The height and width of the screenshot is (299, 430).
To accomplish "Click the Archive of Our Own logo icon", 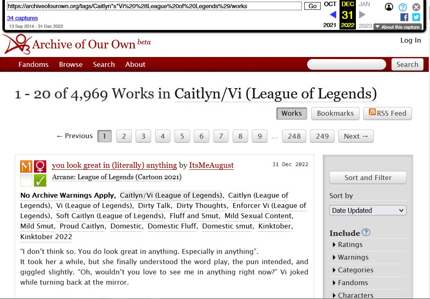I will (17, 44).
